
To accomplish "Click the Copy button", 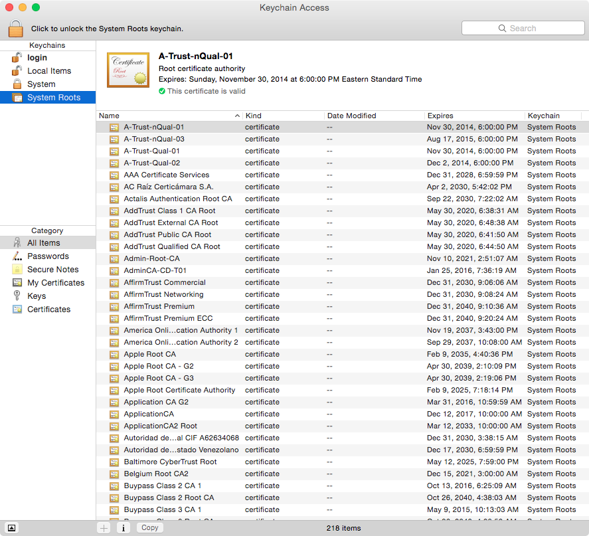I will [x=150, y=528].
